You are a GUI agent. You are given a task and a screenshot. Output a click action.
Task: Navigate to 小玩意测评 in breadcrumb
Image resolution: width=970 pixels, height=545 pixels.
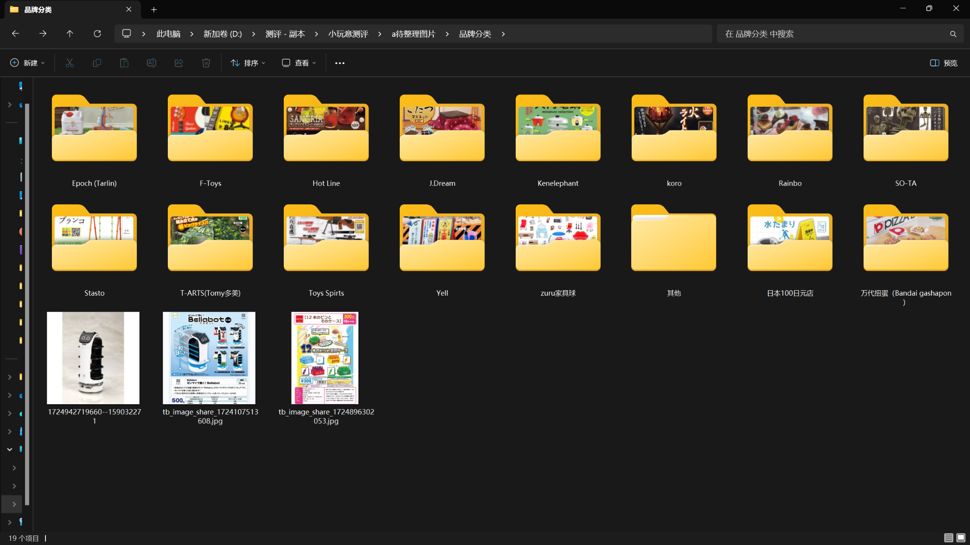[348, 34]
